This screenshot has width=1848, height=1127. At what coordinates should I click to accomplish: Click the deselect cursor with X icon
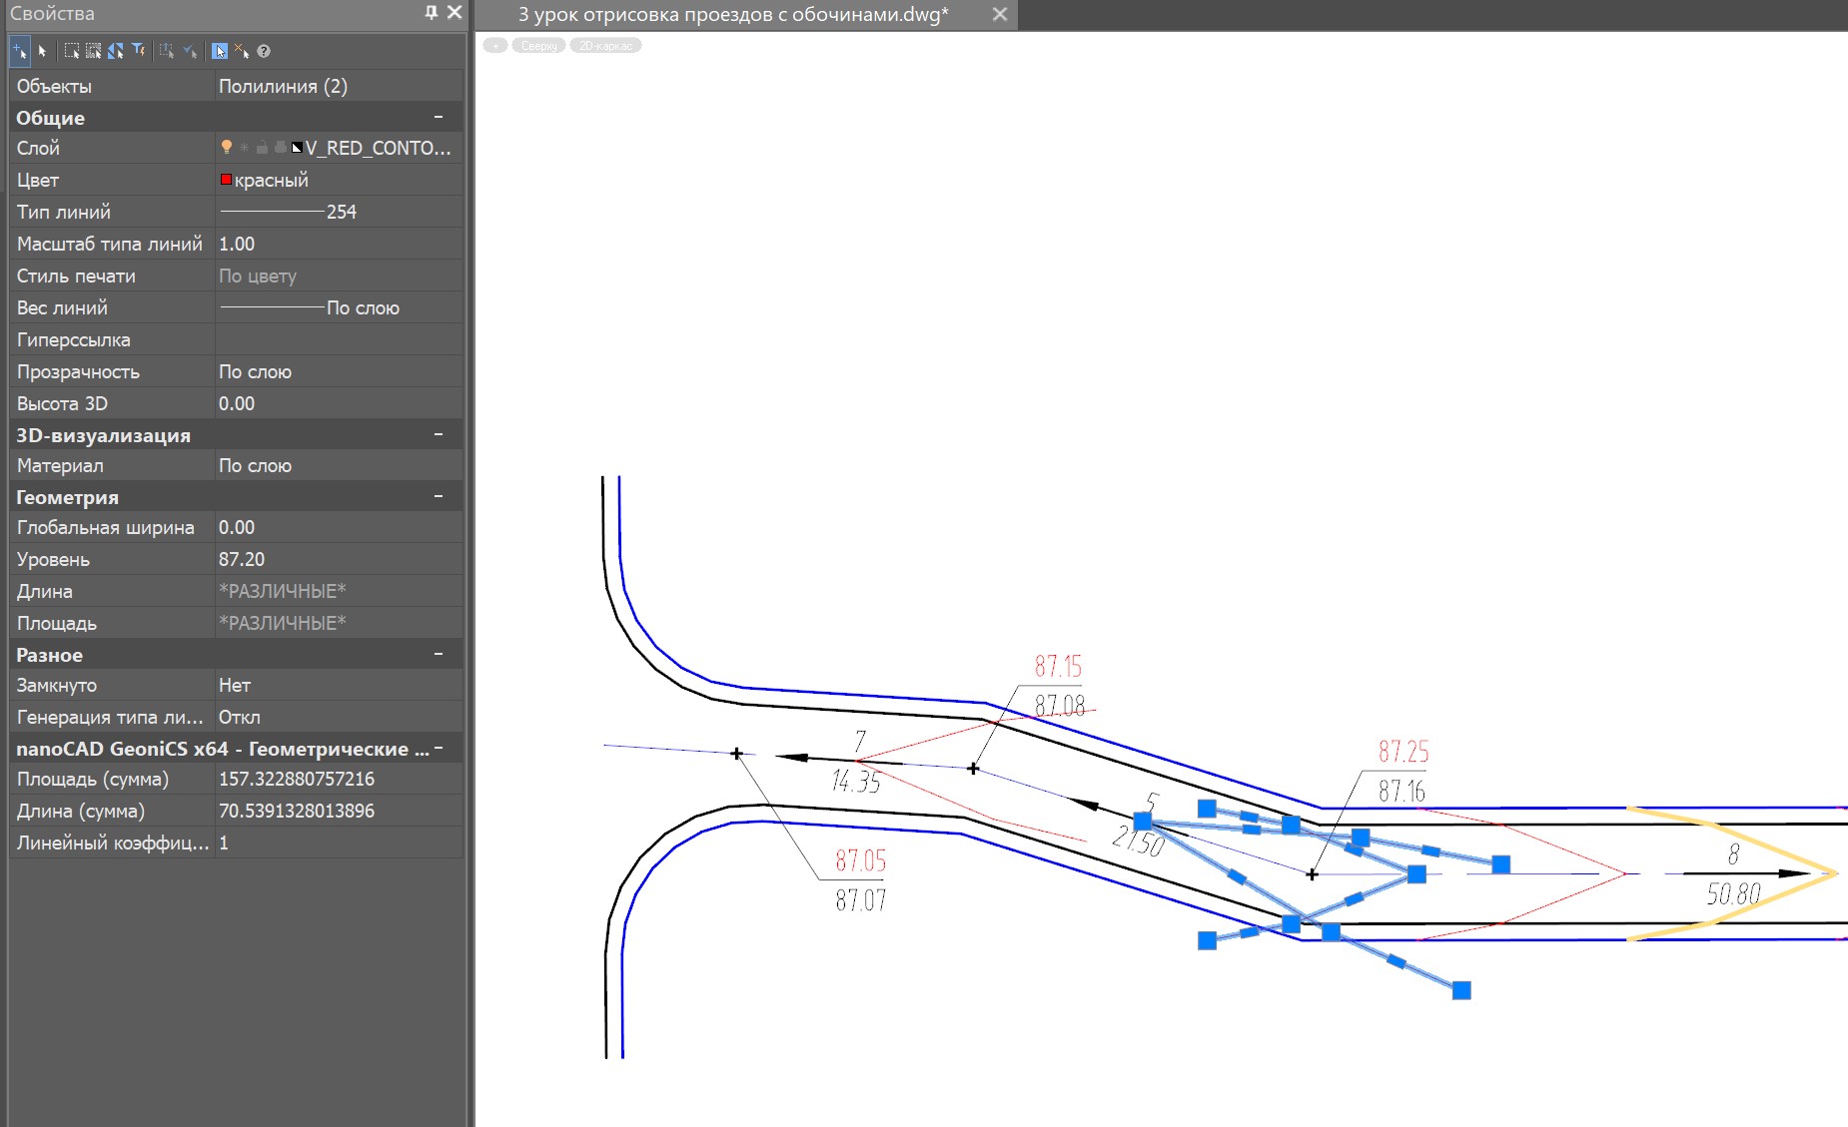click(242, 51)
